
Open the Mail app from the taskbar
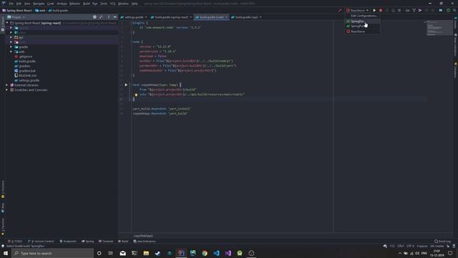(x=122, y=253)
